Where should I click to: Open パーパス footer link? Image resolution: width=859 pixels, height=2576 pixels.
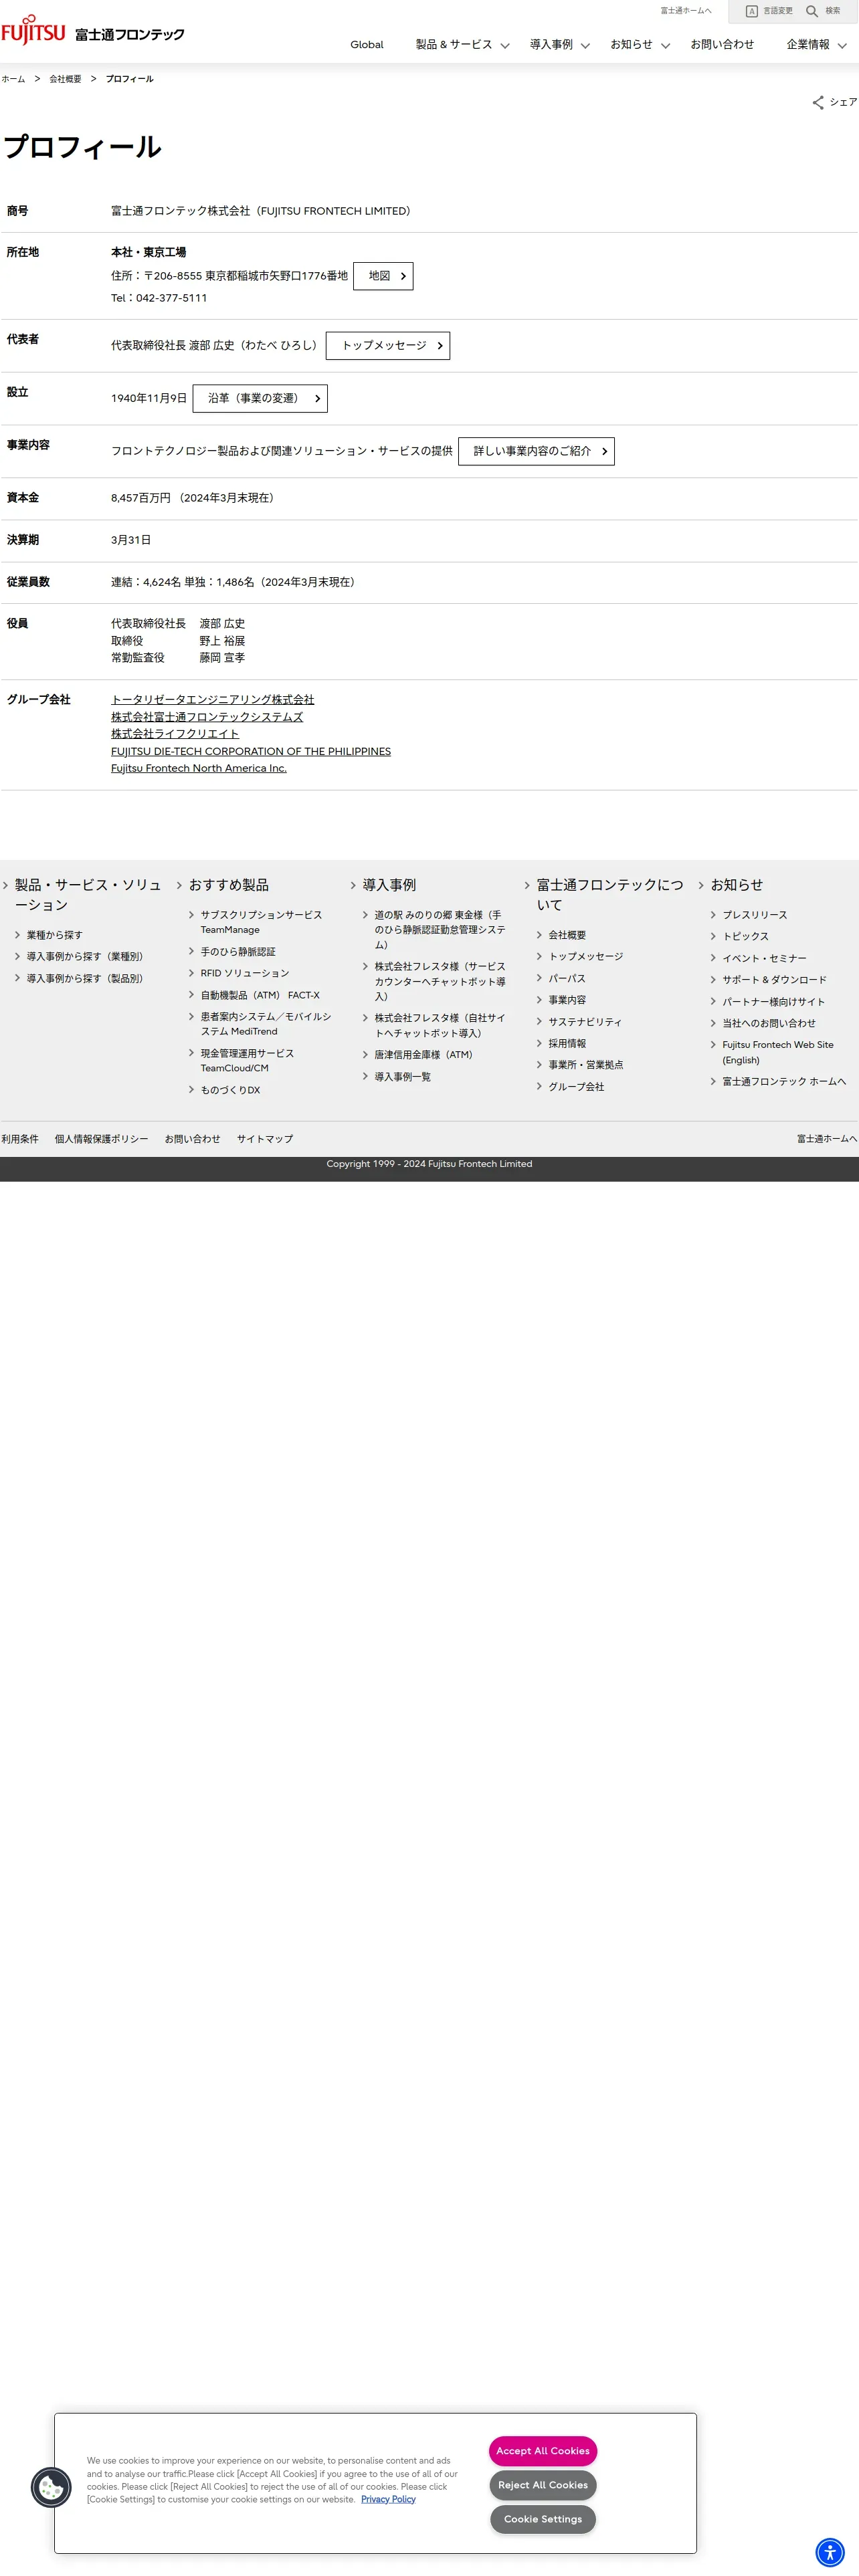[567, 979]
